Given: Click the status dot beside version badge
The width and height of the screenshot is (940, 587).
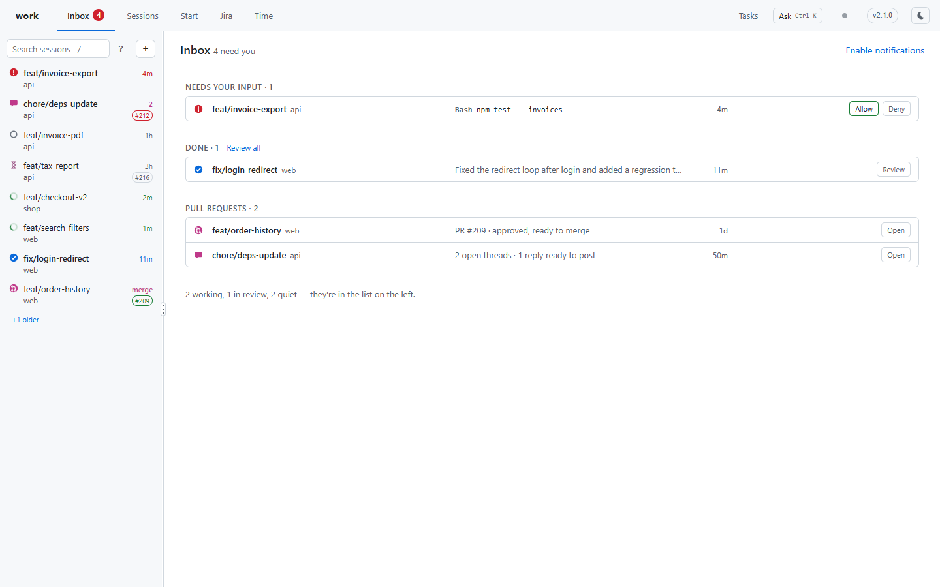Looking at the screenshot, I should 845,16.
